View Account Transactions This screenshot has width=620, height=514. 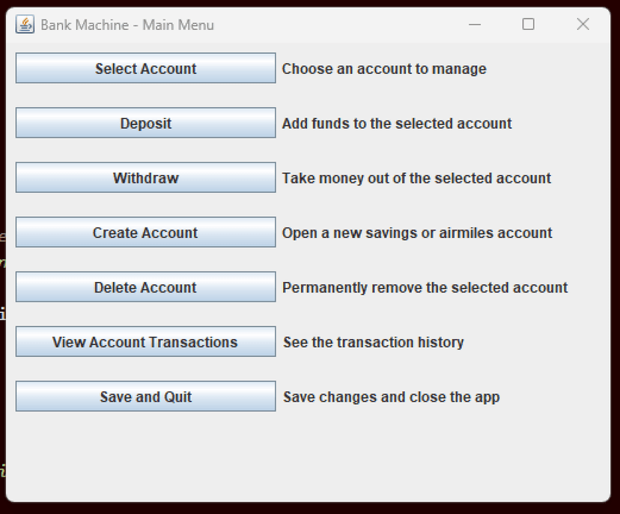pyautogui.click(x=145, y=341)
